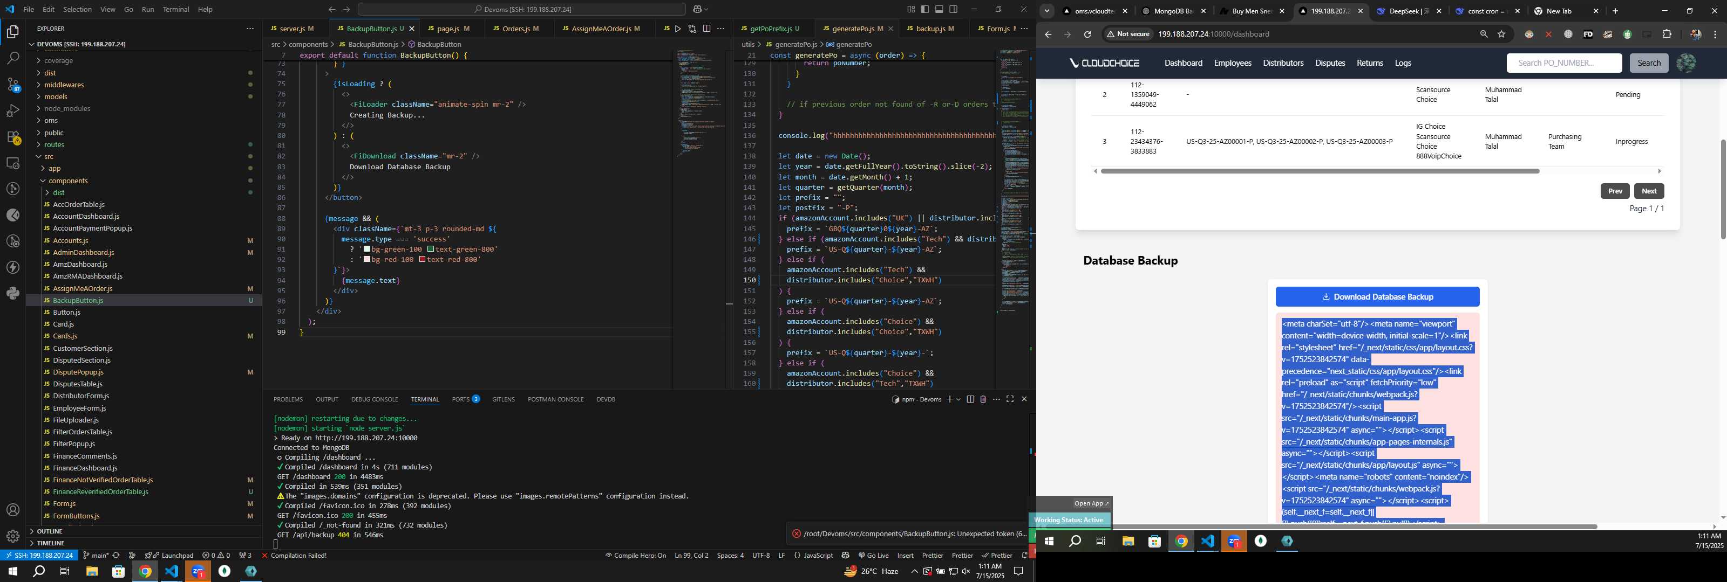Toggle the primary side bar layout icon

coord(924,9)
